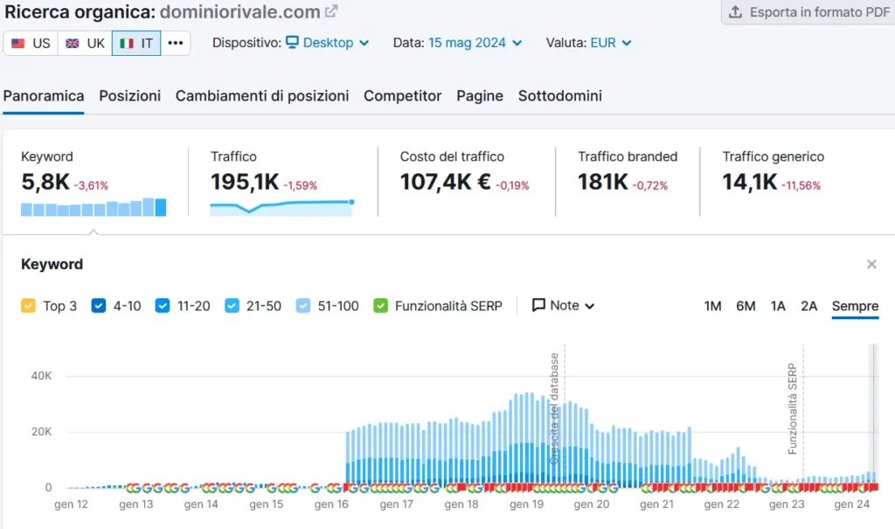
Task: Uncheck the Top 3 checkbox
Action: coord(28,306)
